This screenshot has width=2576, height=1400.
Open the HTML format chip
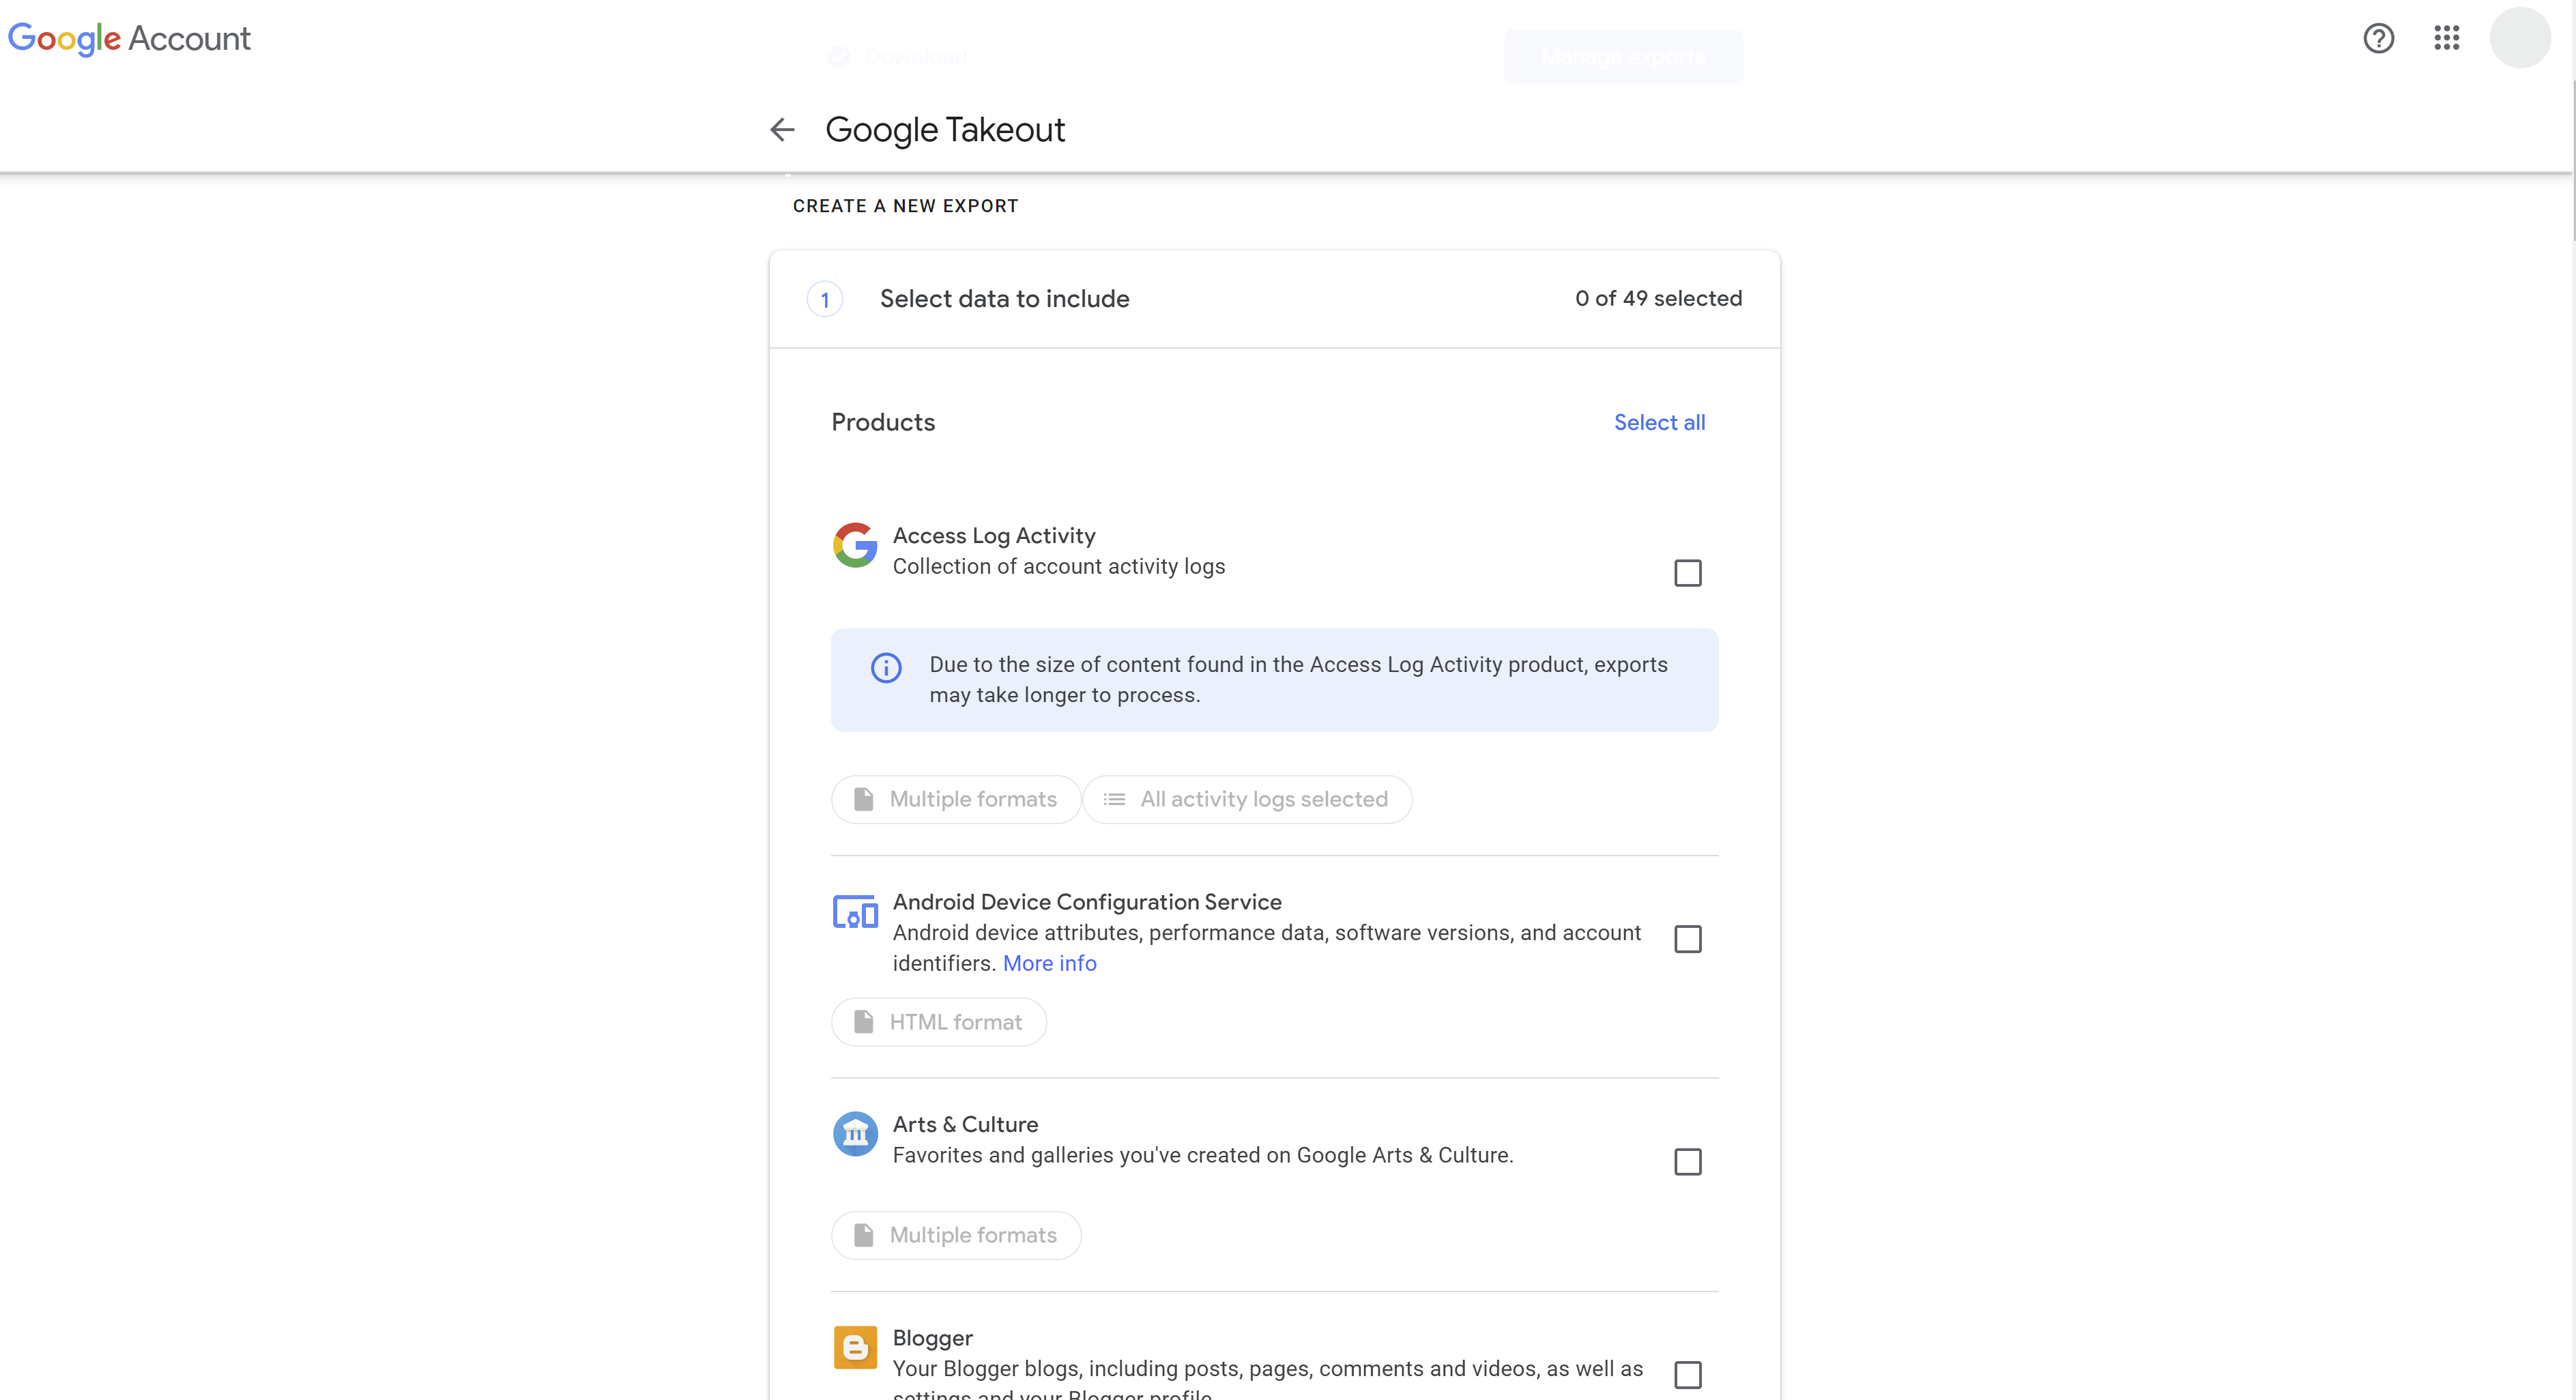click(x=939, y=1022)
